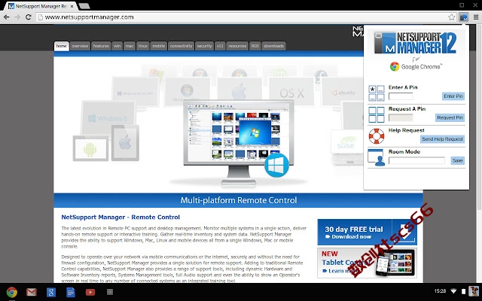
Task: Open the resources tab
Action: pos(237,46)
